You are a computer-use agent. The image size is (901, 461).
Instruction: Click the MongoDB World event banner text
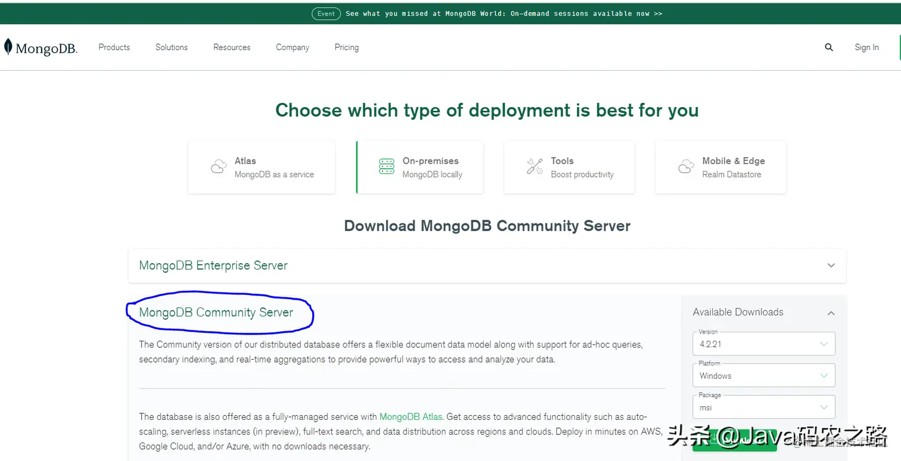click(504, 14)
